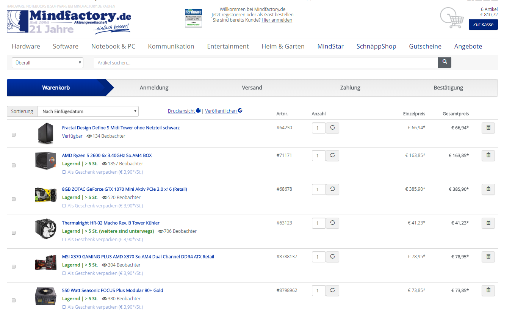The image size is (515, 317).
Task: Update quantity of ZOTAC GTX 1070
Action: 332,189
